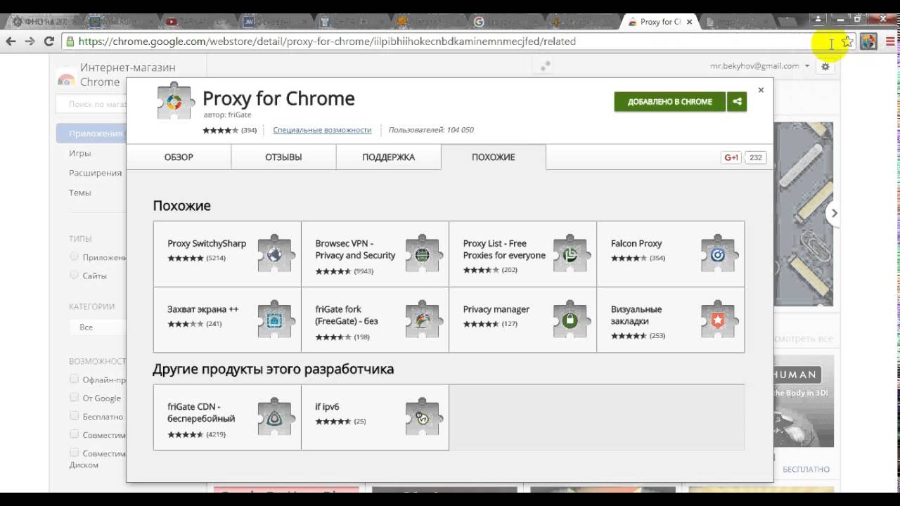Viewport: 900px width, 506px height.
Task: Click the share icon next to added button
Action: click(x=737, y=101)
